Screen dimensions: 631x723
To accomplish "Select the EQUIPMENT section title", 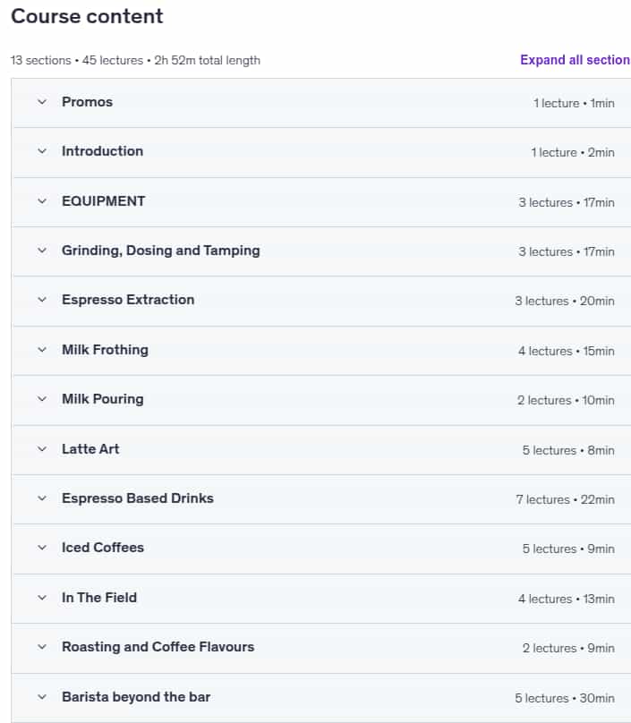I will pyautogui.click(x=103, y=201).
